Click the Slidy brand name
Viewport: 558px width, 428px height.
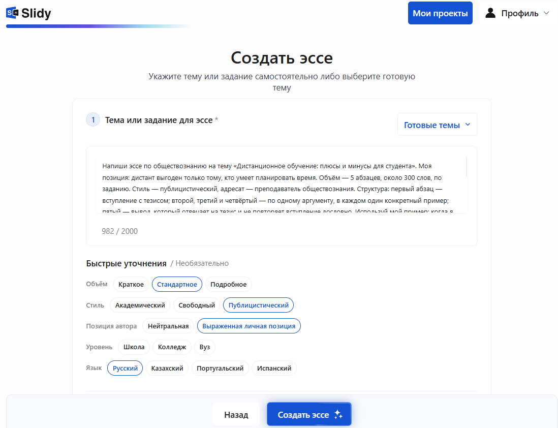[x=36, y=13]
